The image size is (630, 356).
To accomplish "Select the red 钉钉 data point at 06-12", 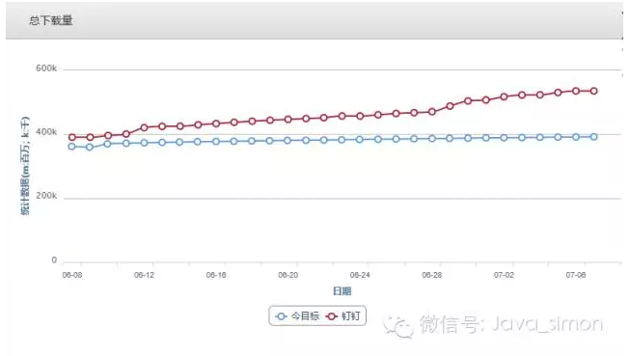I will (x=145, y=127).
